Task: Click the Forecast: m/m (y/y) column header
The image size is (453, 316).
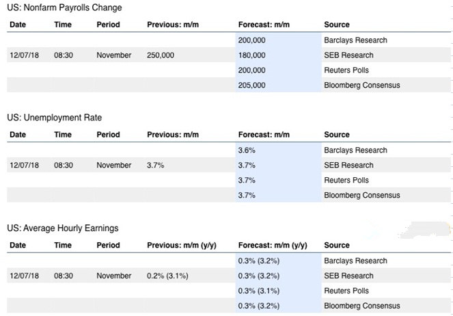Action: [273, 245]
